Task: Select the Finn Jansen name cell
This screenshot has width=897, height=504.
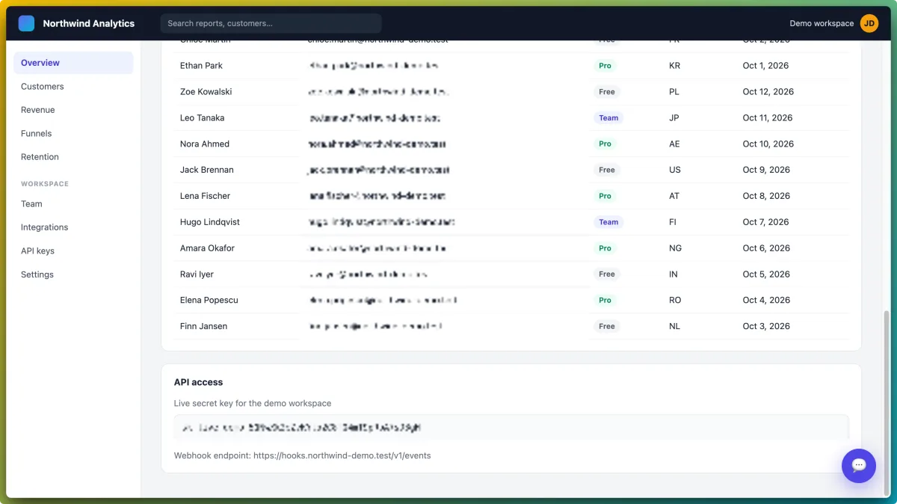Action: [x=203, y=326]
